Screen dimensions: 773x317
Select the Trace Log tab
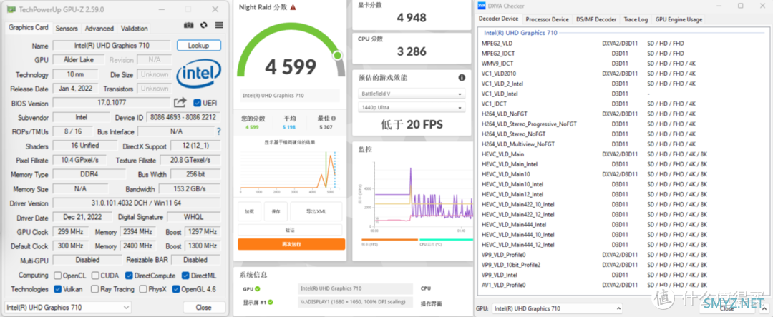pos(636,19)
